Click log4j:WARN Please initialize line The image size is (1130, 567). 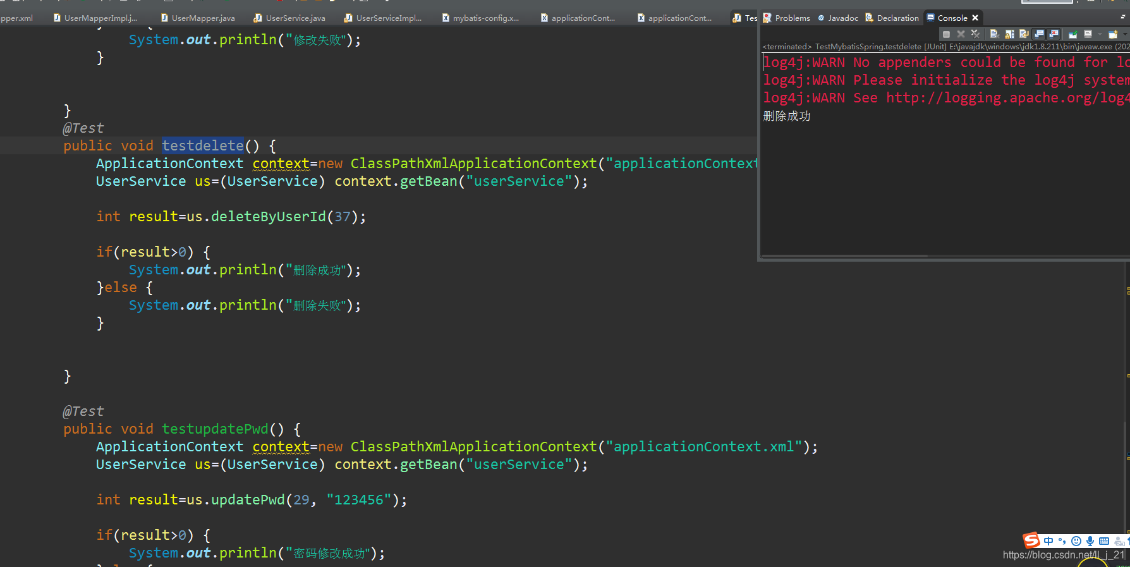coord(946,80)
